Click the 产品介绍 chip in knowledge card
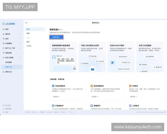The height and width of the screenshot is (134, 167). click(100, 61)
